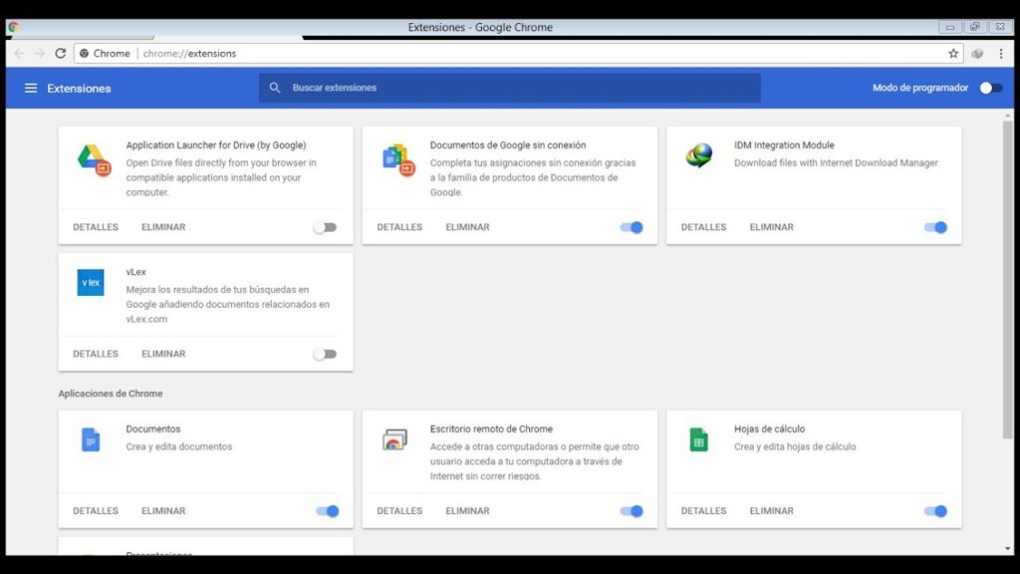Viewport: 1020px width, 574px height.
Task: Disable Hojas de cálculo app
Action: click(936, 511)
